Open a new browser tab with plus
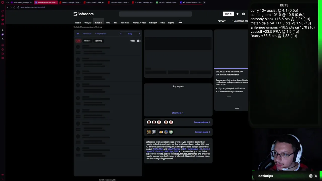 click(x=204, y=3)
